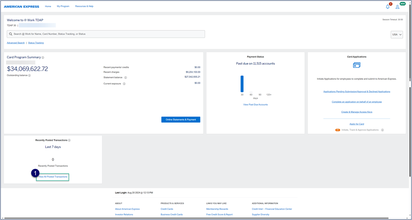Click info icon next to Current exposure
Image resolution: width=412 pixels, height=220 pixels.
tap(124, 84)
